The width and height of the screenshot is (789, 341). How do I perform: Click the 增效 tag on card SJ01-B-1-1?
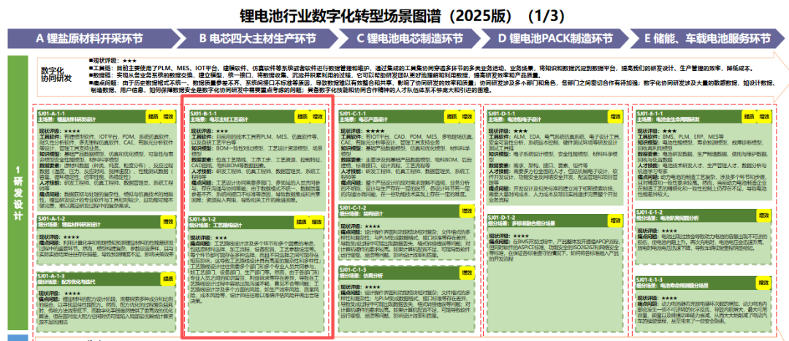318,117
